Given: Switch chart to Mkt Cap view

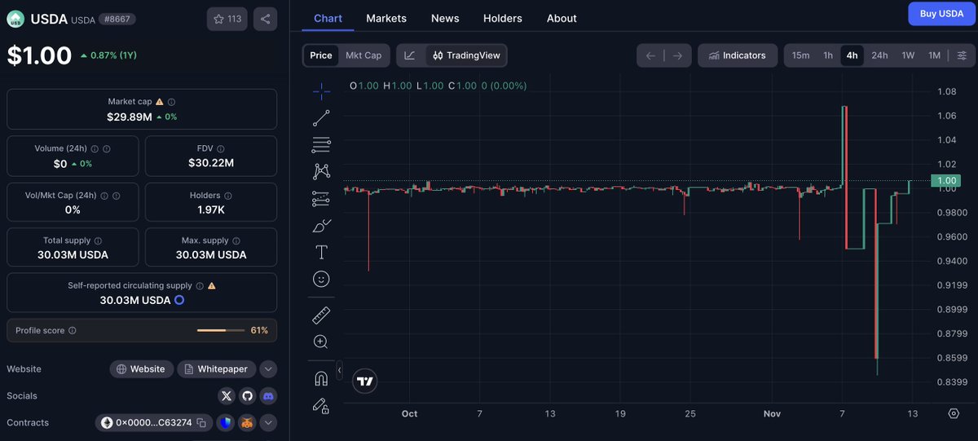Looking at the screenshot, I should point(363,55).
